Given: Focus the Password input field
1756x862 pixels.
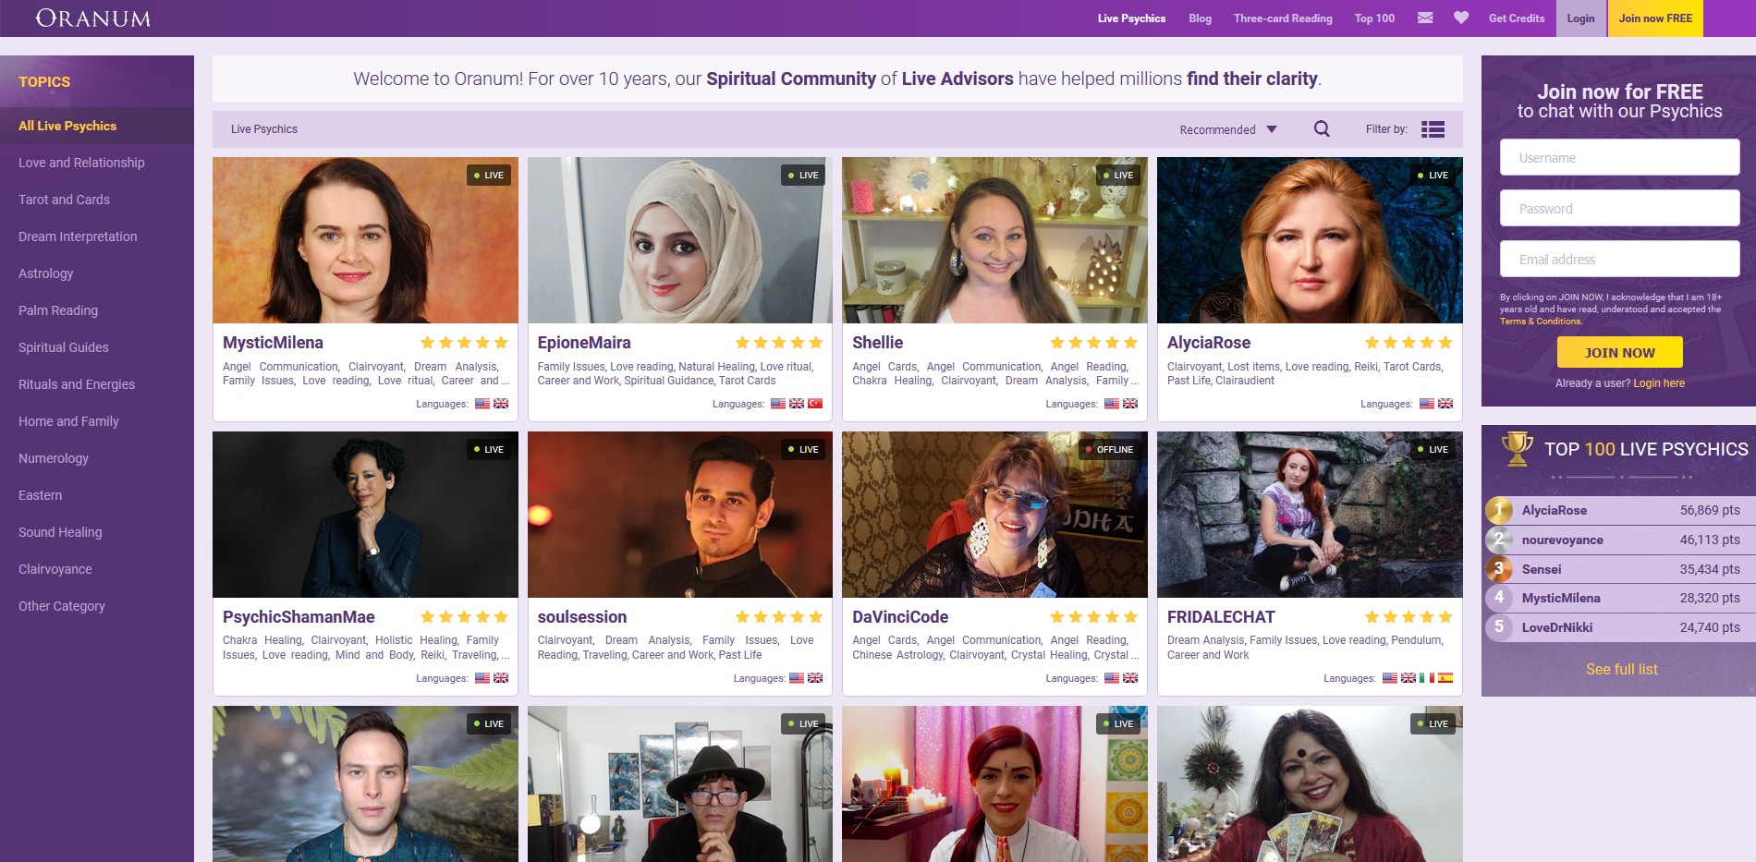Looking at the screenshot, I should [1619, 208].
